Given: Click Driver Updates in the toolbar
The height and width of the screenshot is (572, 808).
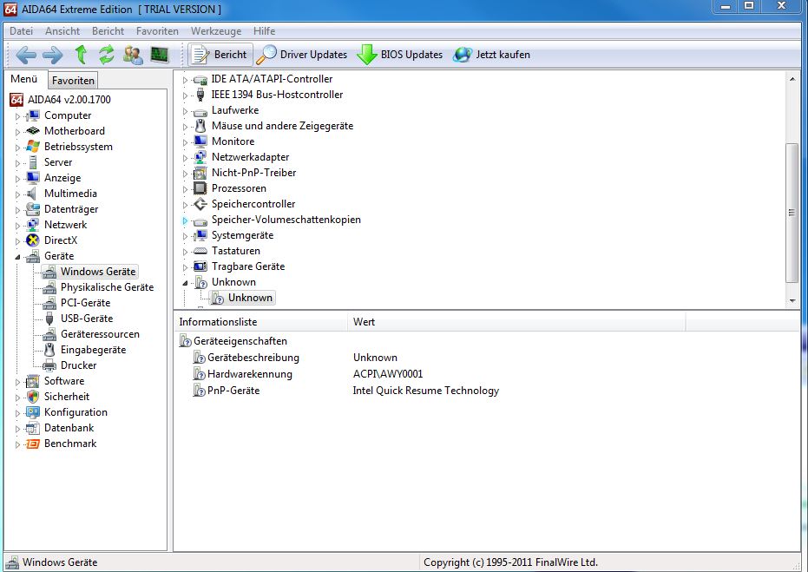Looking at the screenshot, I should [x=302, y=55].
